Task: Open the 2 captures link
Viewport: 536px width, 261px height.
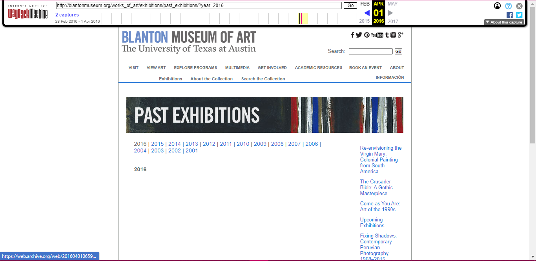Action: tap(67, 15)
